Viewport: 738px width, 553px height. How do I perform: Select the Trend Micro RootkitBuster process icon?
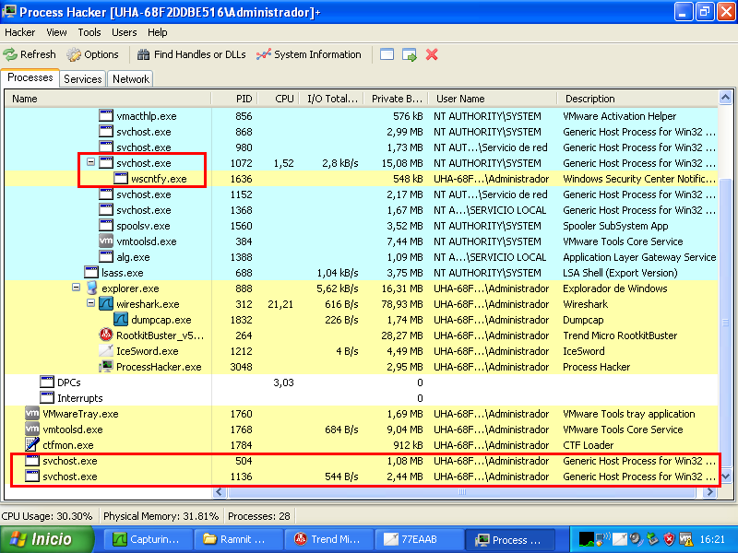click(106, 335)
